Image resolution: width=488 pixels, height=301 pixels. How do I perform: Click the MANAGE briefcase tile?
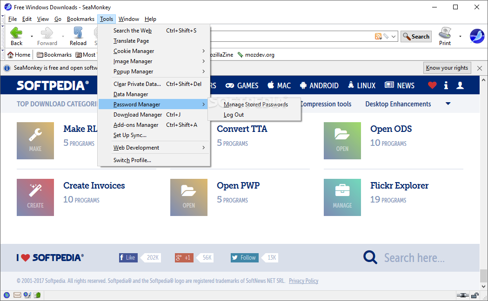click(x=342, y=197)
